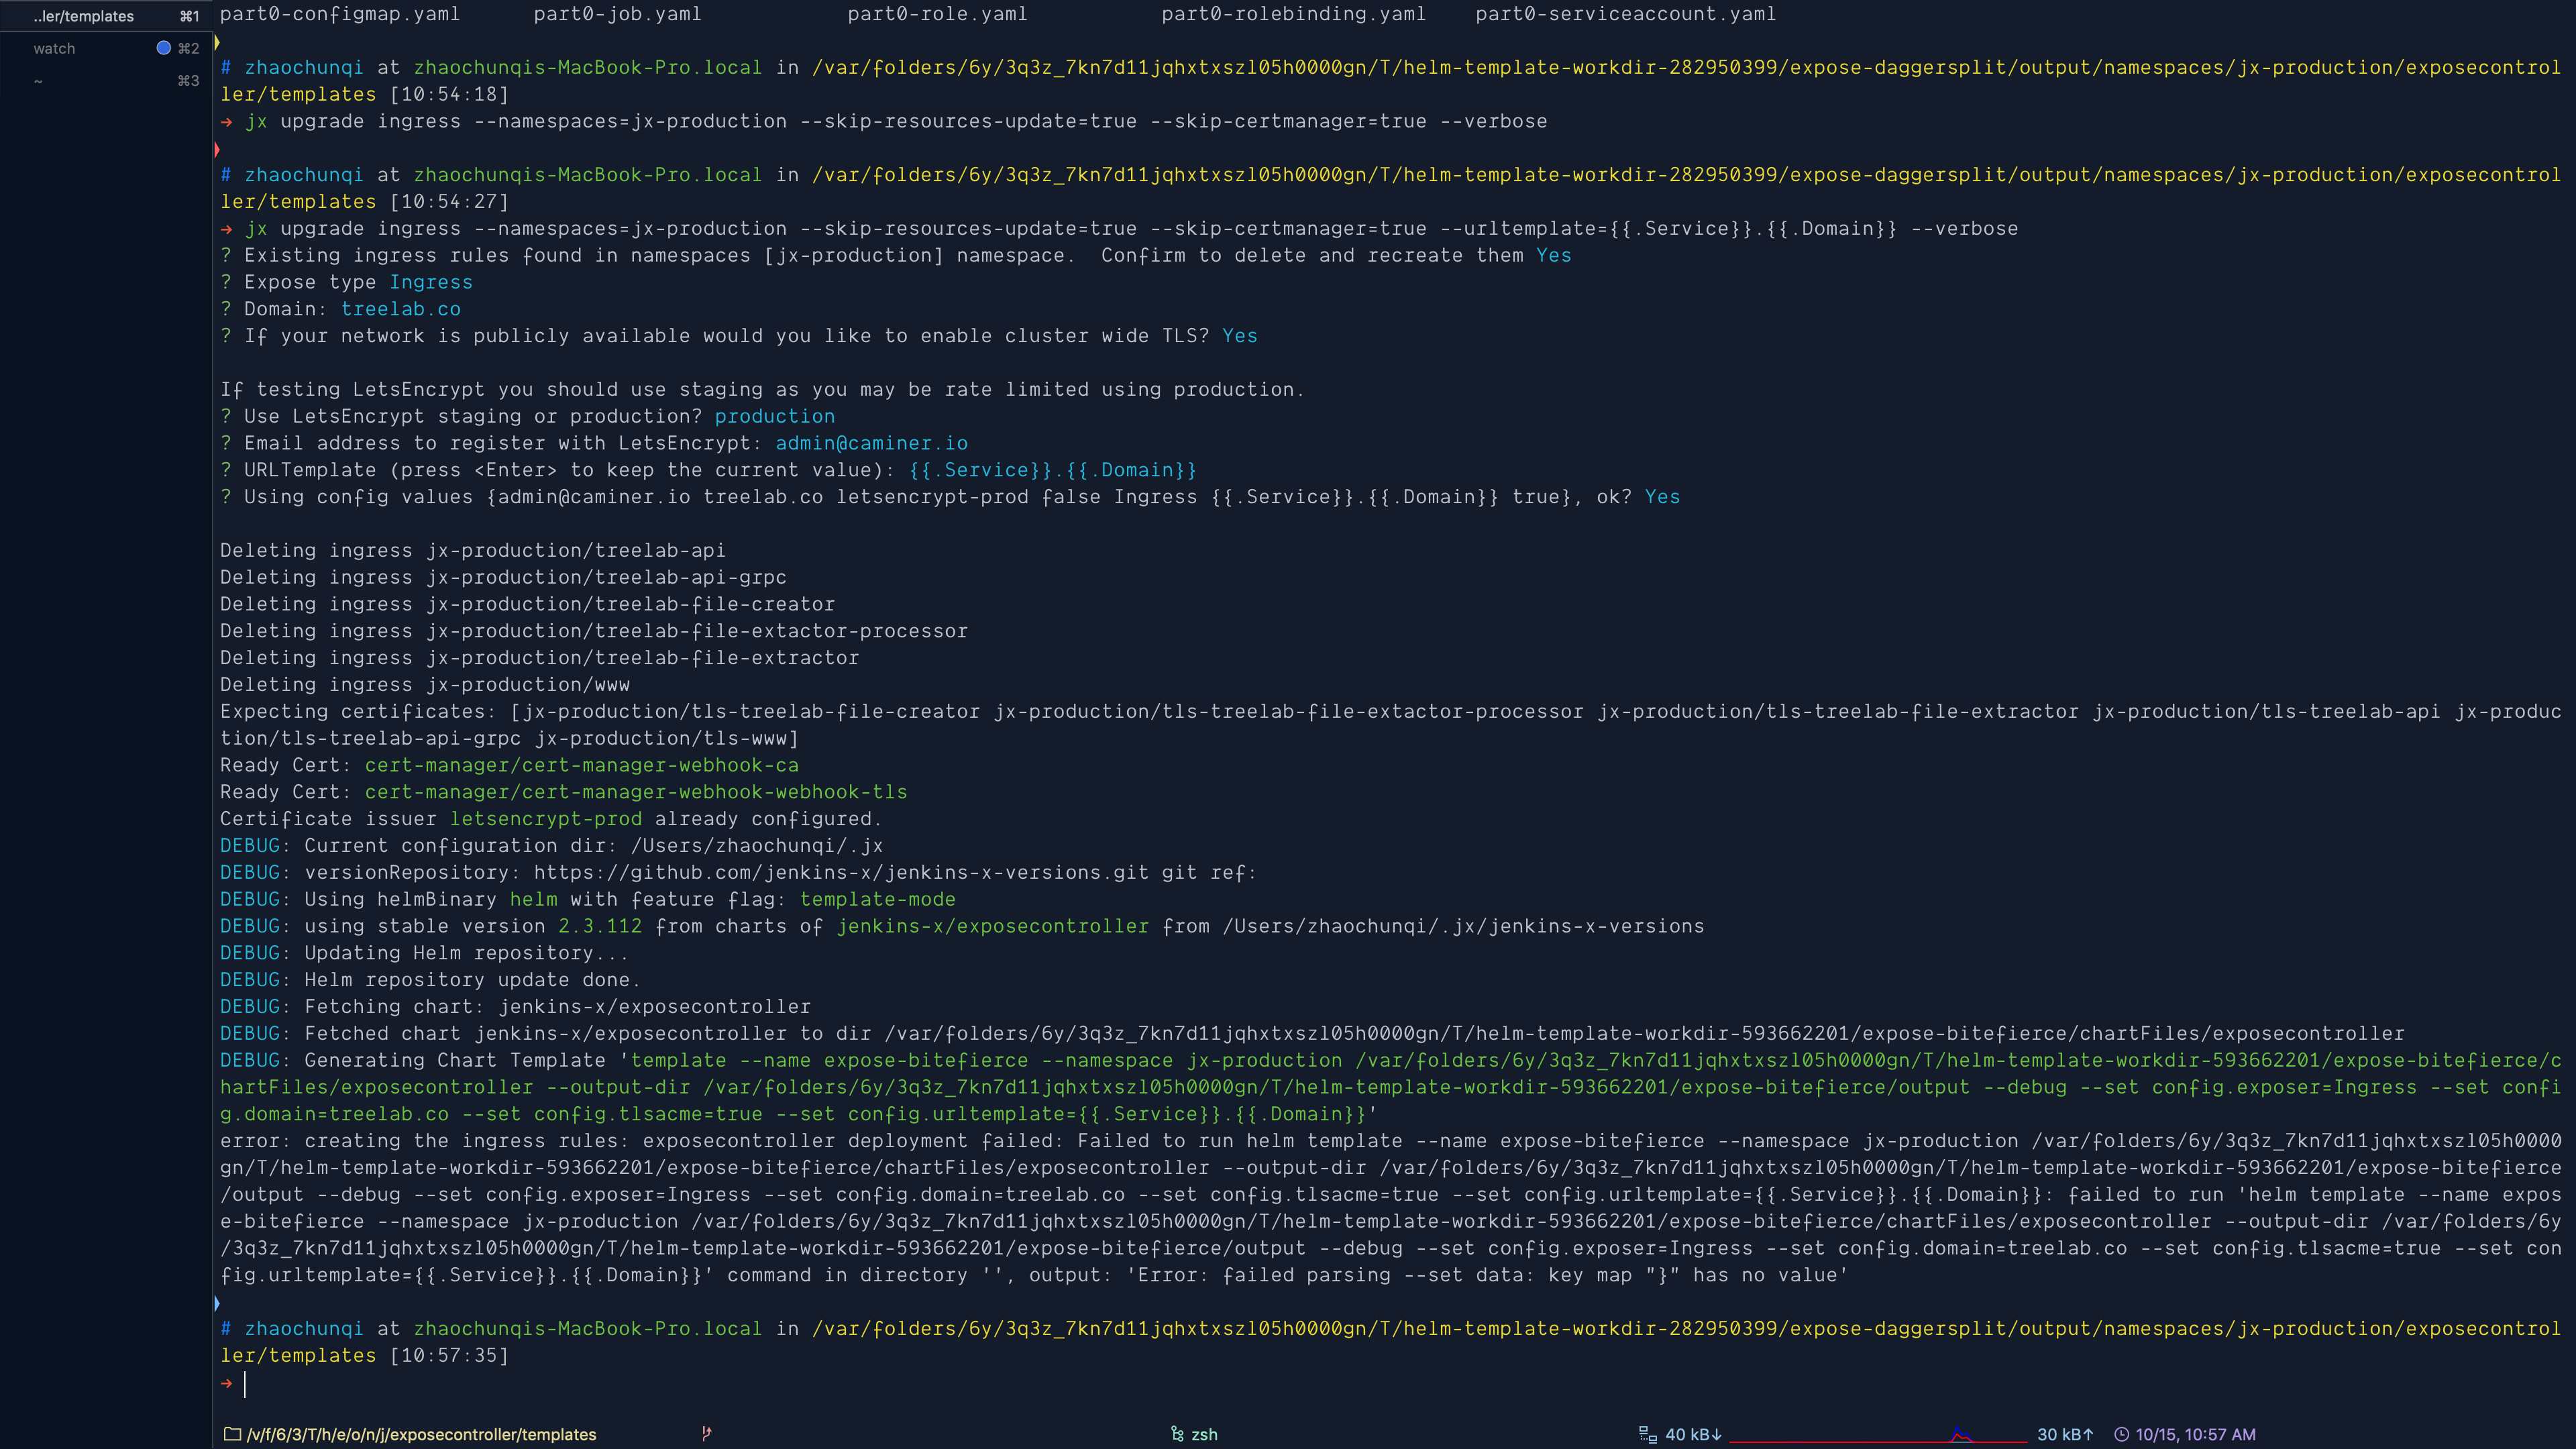Click the Yes answer after 'delete and recreate them'
This screenshot has width=2576, height=1449.
pos(1553,255)
